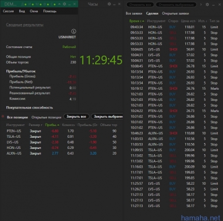Select the 10:19:12 PTEN~US trade time
The height and width of the screenshot is (221, 223).
point(137,89)
